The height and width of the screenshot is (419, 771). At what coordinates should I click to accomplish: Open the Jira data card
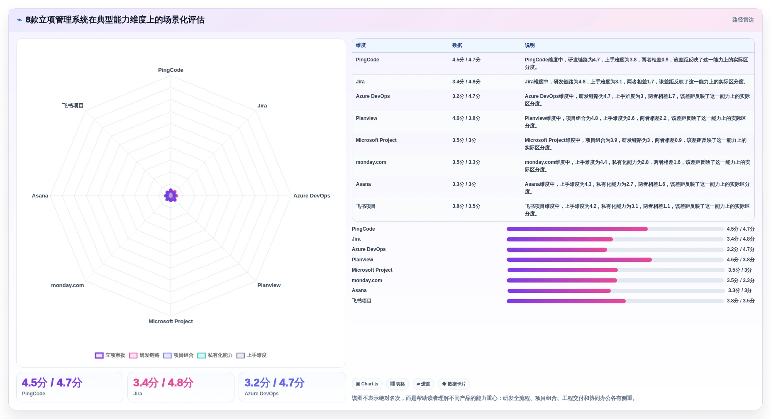tap(181, 387)
